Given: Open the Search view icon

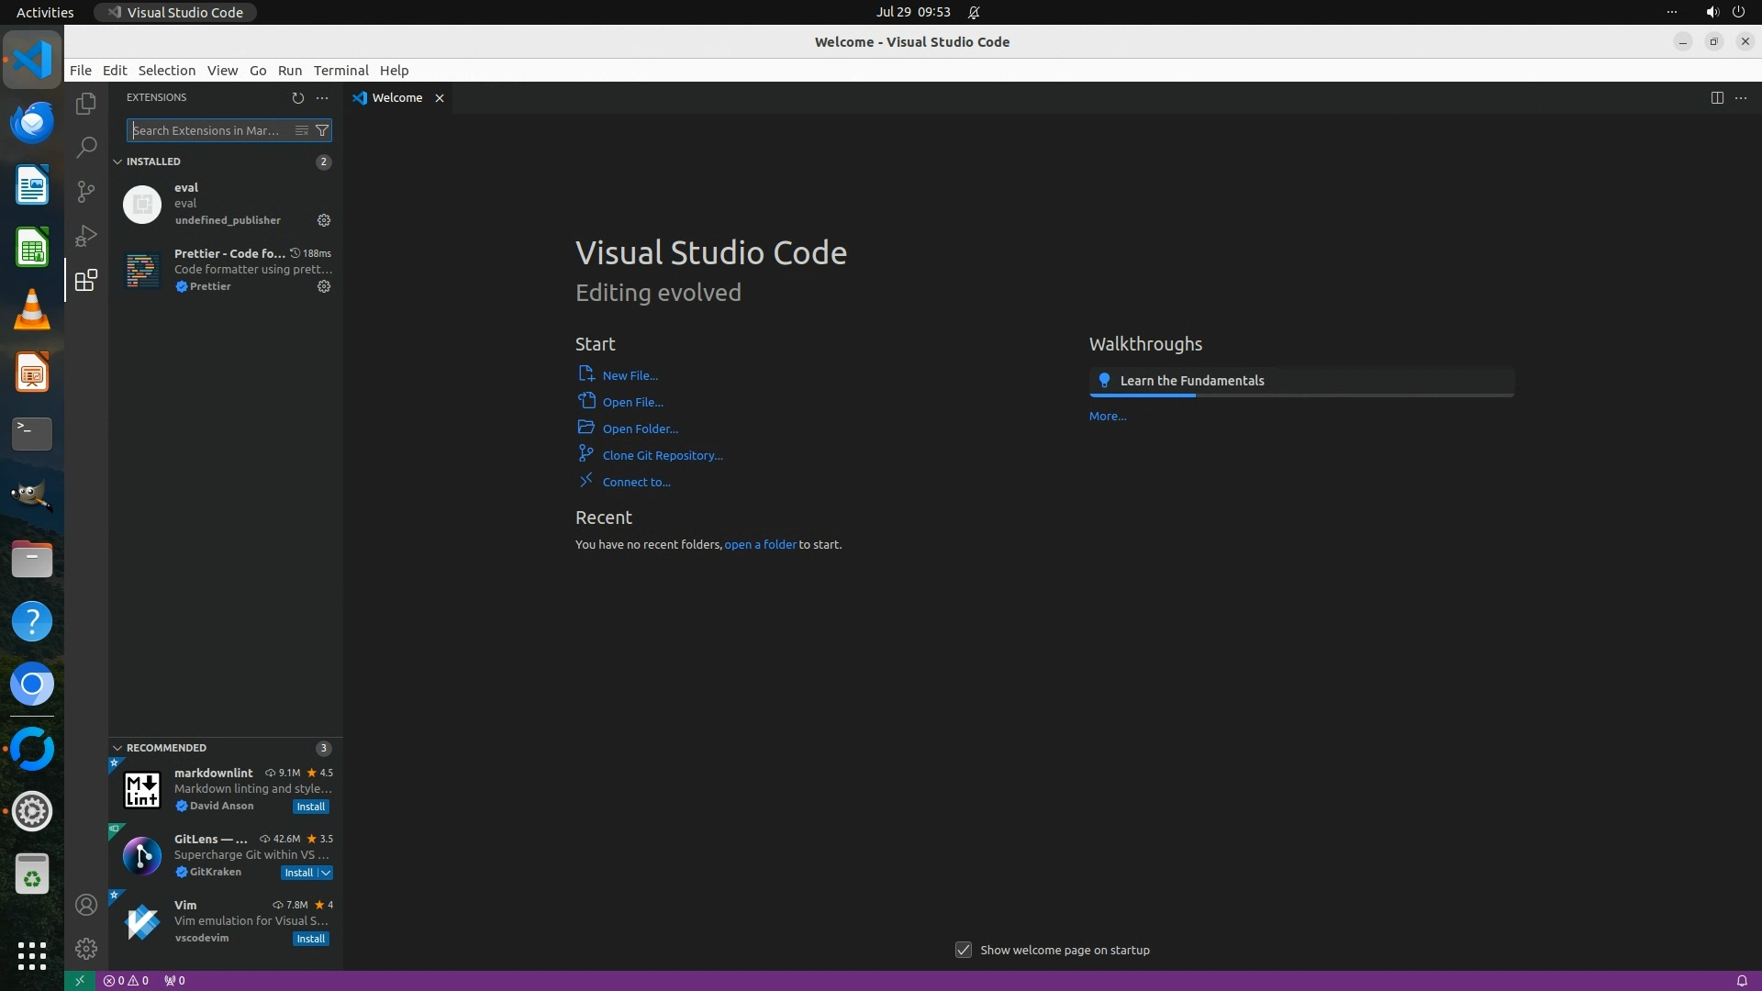Looking at the screenshot, I should [x=86, y=147].
